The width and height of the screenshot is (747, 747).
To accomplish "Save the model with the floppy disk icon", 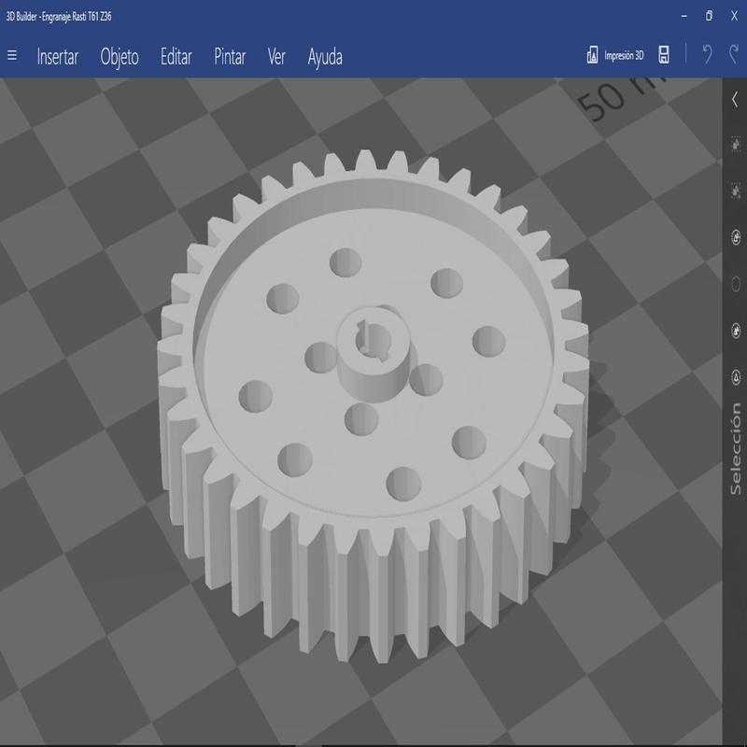I will 664,56.
